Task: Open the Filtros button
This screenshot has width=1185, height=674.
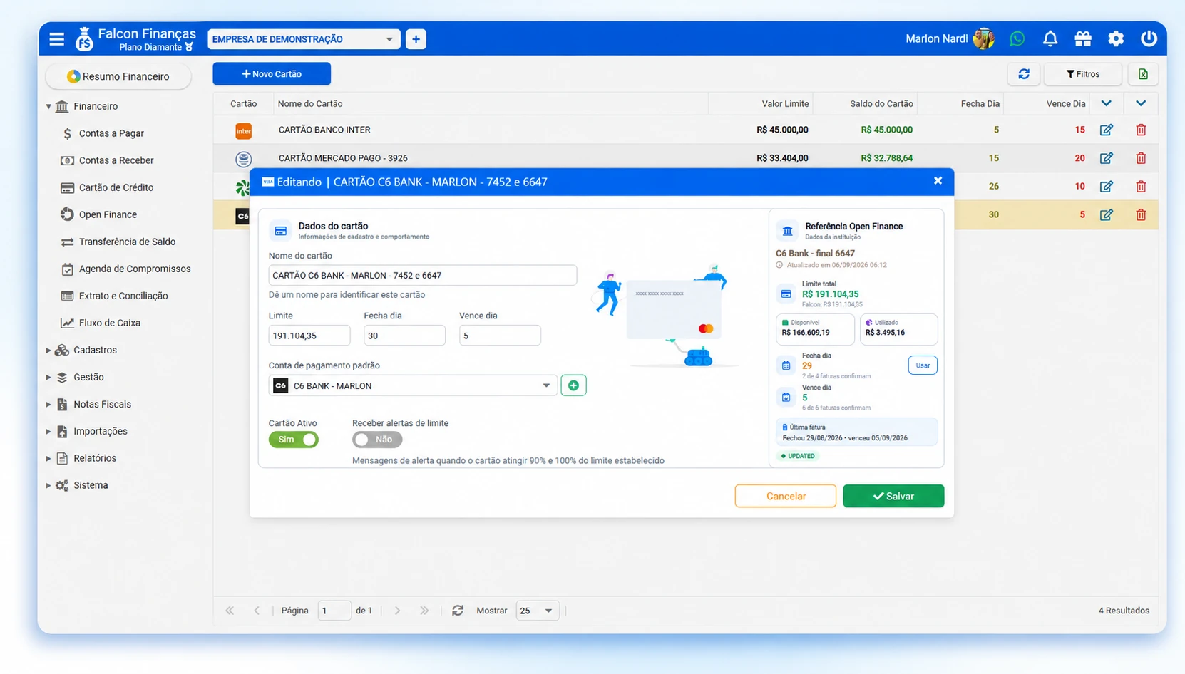Action: pos(1083,74)
